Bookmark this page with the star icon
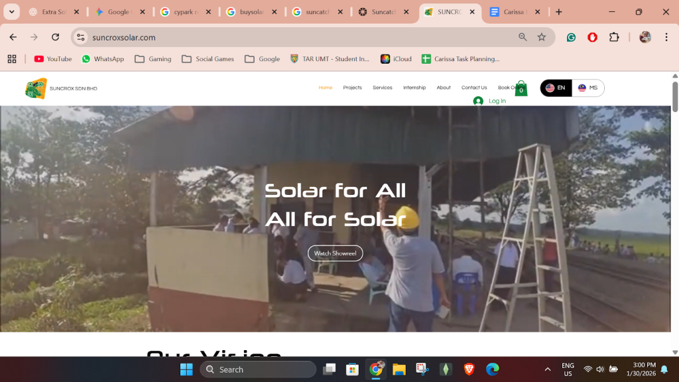The width and height of the screenshot is (679, 382). [x=542, y=37]
